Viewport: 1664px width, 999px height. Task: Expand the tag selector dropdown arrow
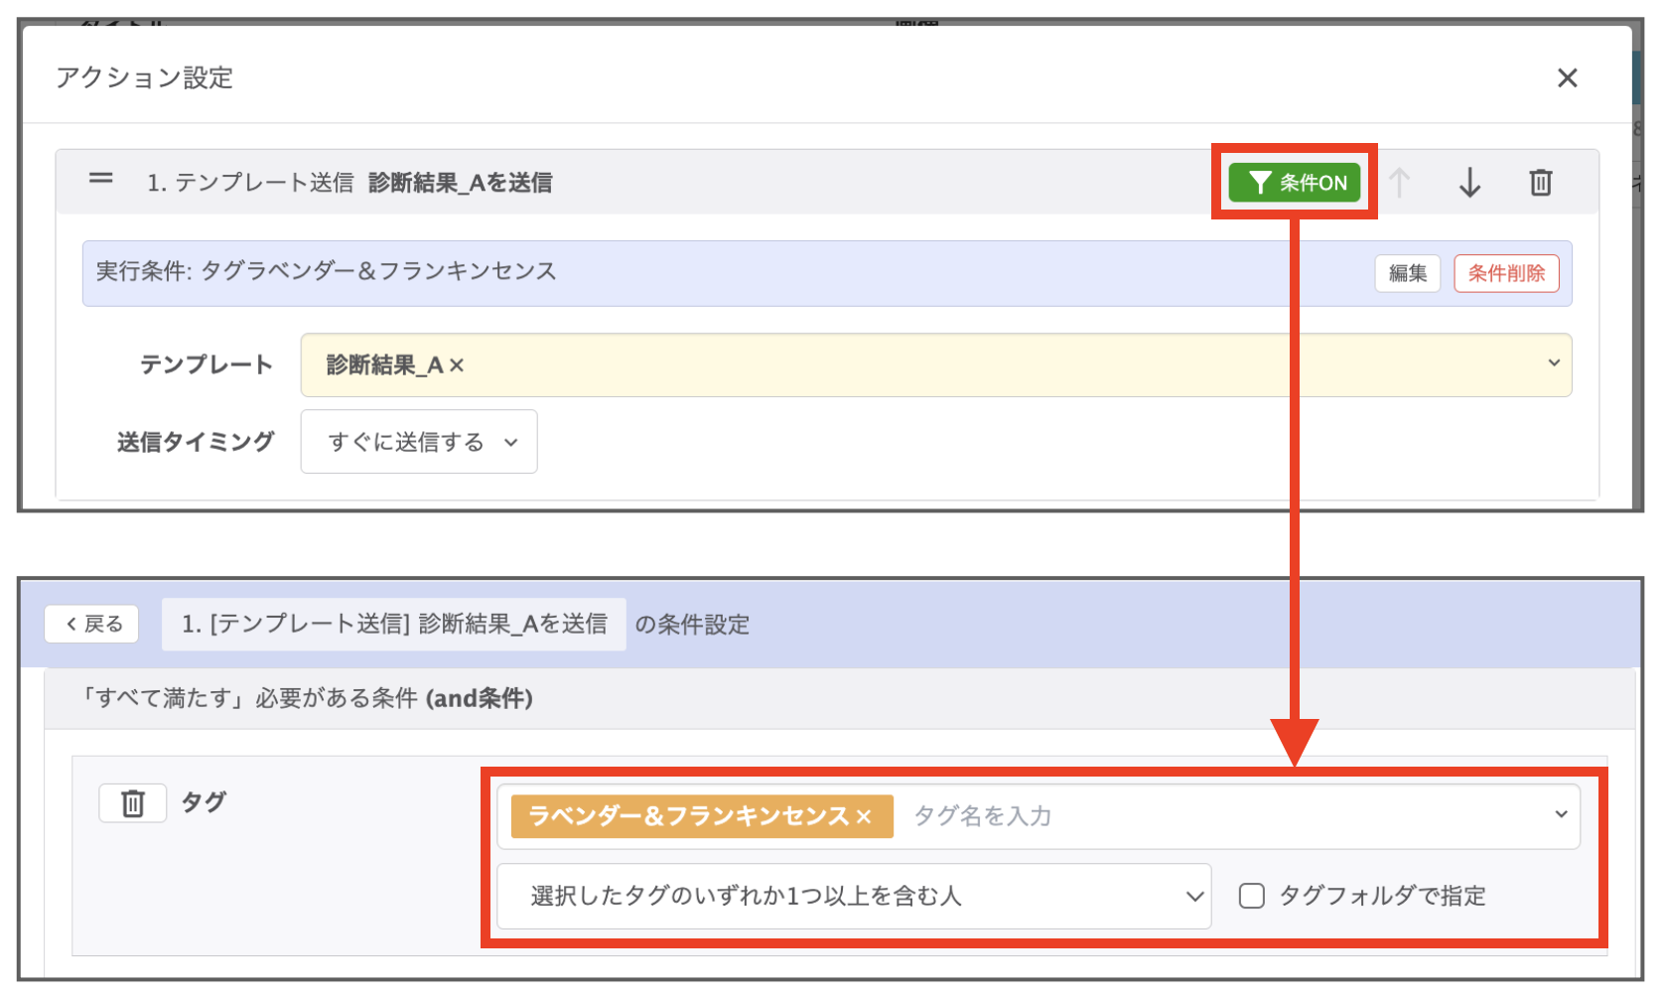click(x=1561, y=814)
